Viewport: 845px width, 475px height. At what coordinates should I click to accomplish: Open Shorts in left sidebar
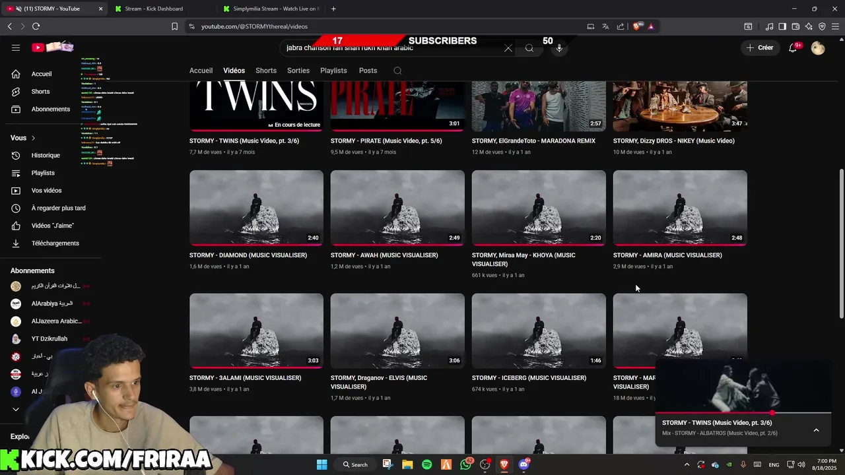(x=40, y=92)
